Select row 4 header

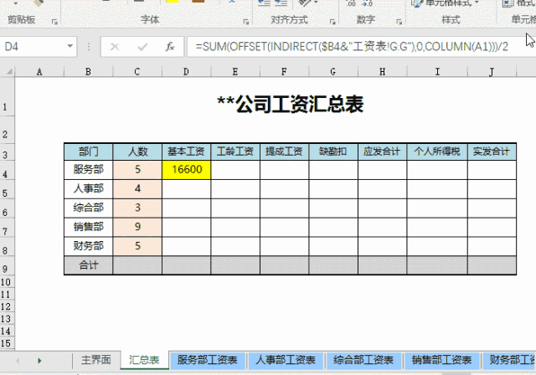[7, 170]
